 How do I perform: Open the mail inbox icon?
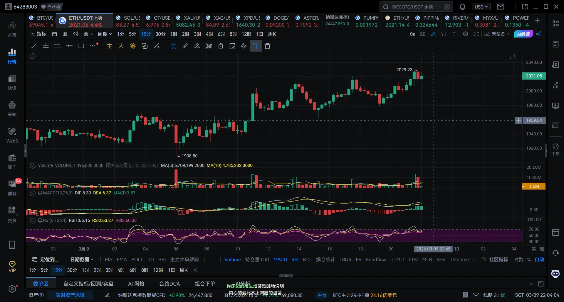pyautogui.click(x=501, y=7)
